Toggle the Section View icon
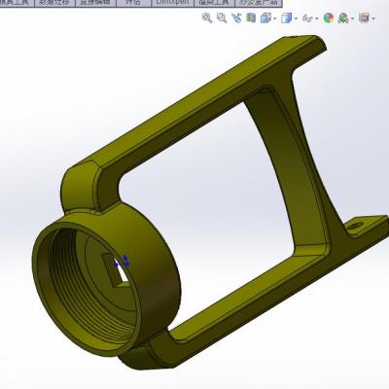Screen dimensions: 389x389 pyautogui.click(x=251, y=18)
